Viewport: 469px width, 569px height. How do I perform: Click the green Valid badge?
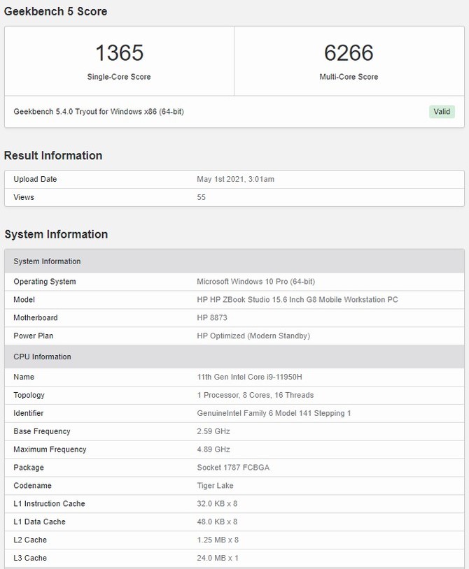(442, 111)
